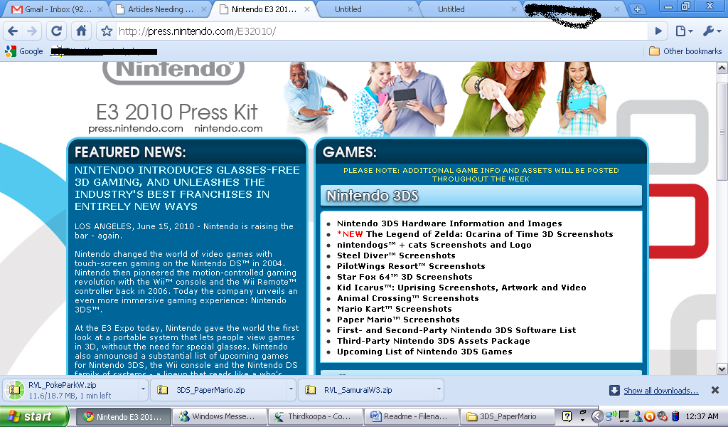Expand options for RVL_SamuraiW3.zip download
728x427 pixels.
pyautogui.click(x=439, y=389)
